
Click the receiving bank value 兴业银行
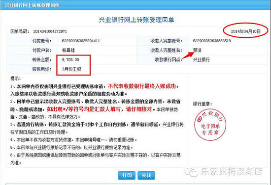[x=201, y=60]
